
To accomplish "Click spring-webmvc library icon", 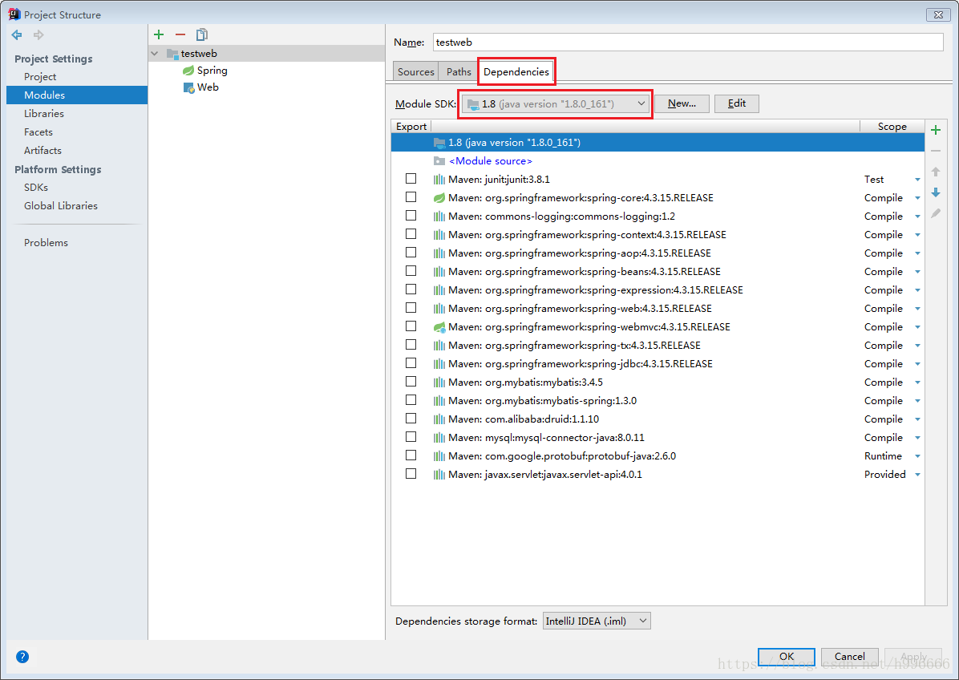I will [439, 327].
